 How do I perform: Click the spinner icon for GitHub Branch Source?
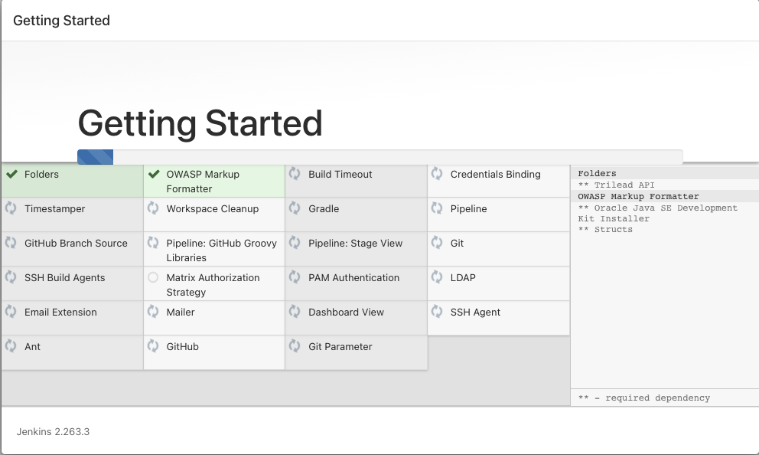click(x=11, y=242)
